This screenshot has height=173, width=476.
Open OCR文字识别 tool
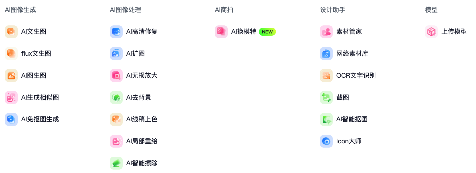point(348,76)
